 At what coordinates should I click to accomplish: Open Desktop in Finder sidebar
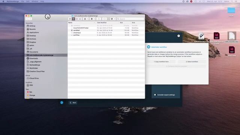click(x=33, y=36)
